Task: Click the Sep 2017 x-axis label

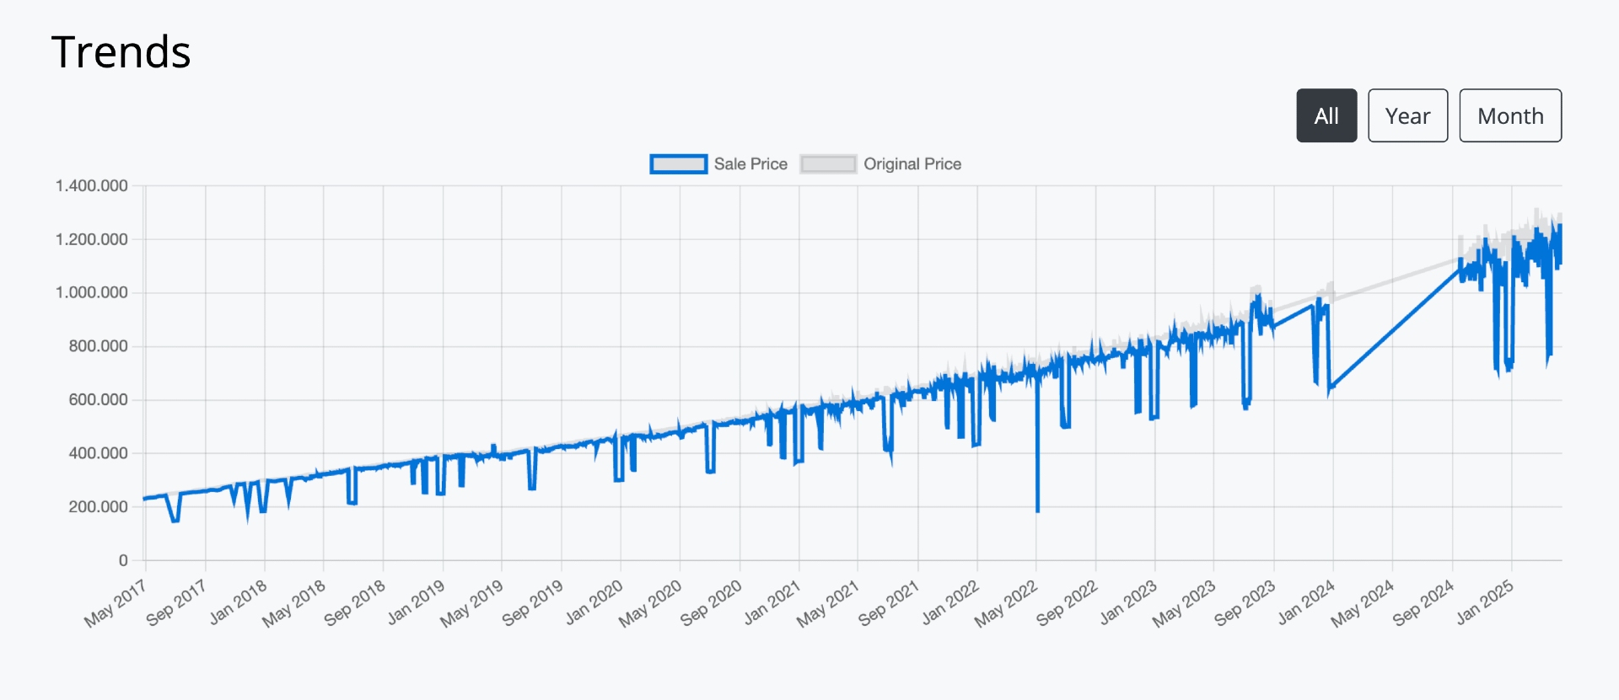Action: pos(176,603)
